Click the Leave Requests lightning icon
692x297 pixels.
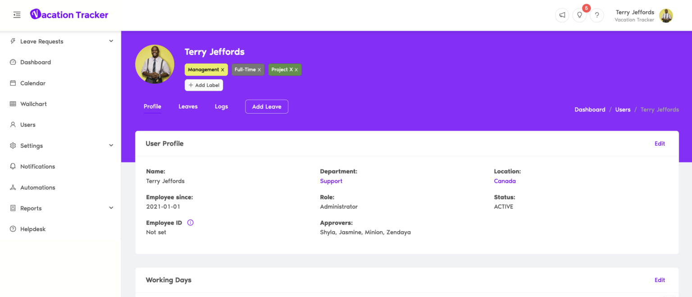click(x=13, y=41)
